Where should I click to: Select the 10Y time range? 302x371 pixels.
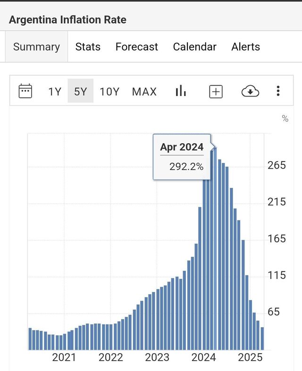109,91
